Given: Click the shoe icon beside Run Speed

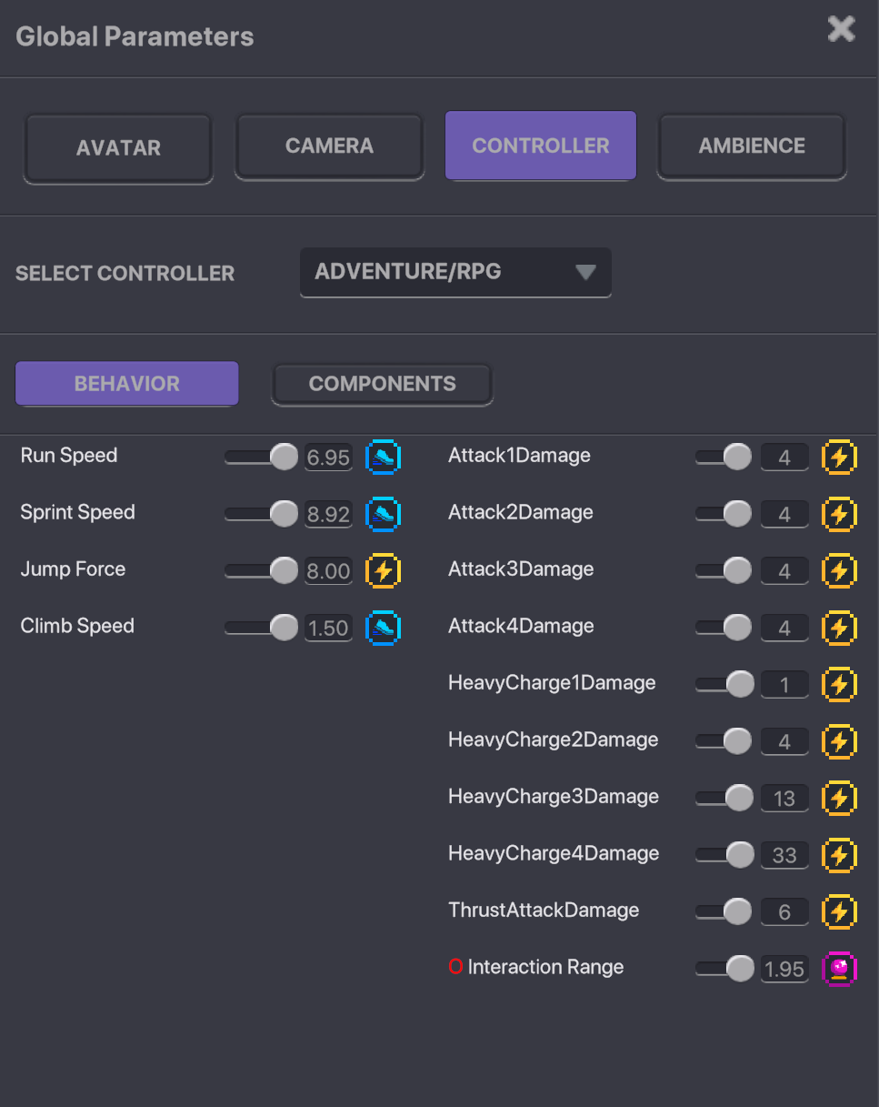Looking at the screenshot, I should tap(383, 458).
